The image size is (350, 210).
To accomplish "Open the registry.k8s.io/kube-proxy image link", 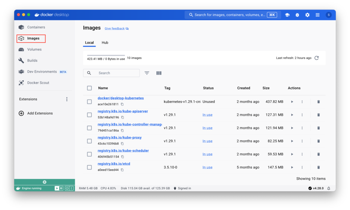I will (120, 137).
